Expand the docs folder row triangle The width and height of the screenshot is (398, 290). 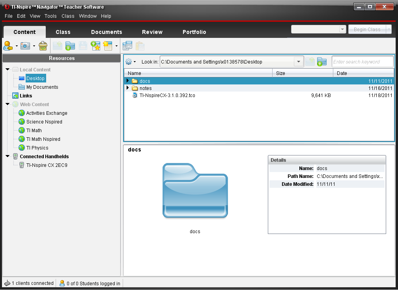click(128, 81)
